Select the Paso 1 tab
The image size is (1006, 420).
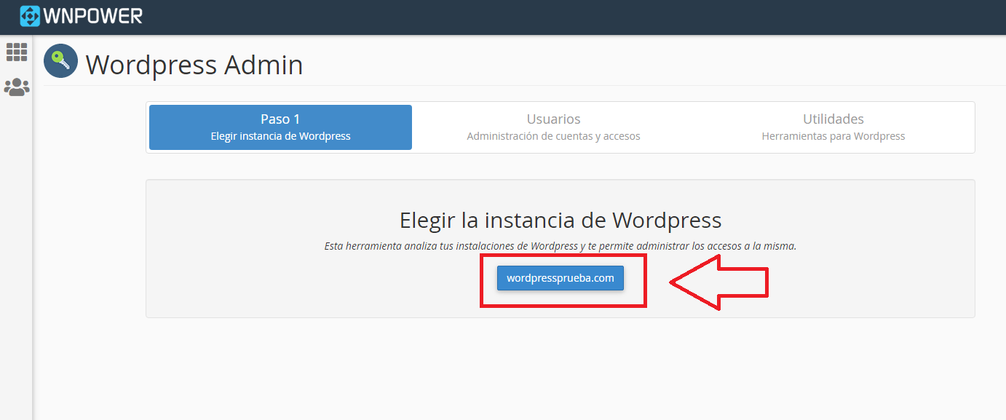280,127
